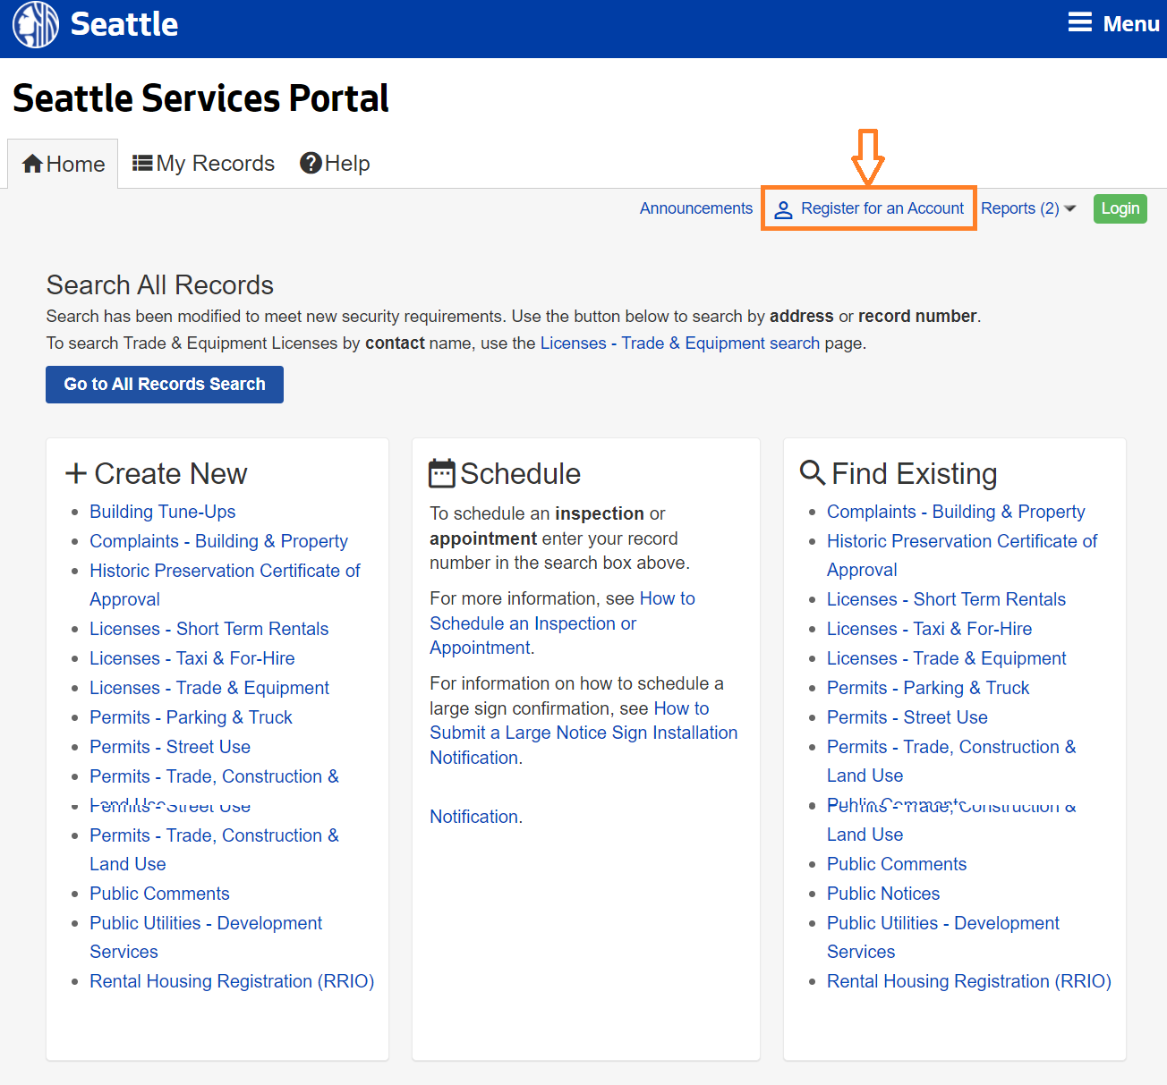Create new Licenses - Trade & Equipment
This screenshot has height=1085, width=1167.
pyautogui.click(x=209, y=688)
